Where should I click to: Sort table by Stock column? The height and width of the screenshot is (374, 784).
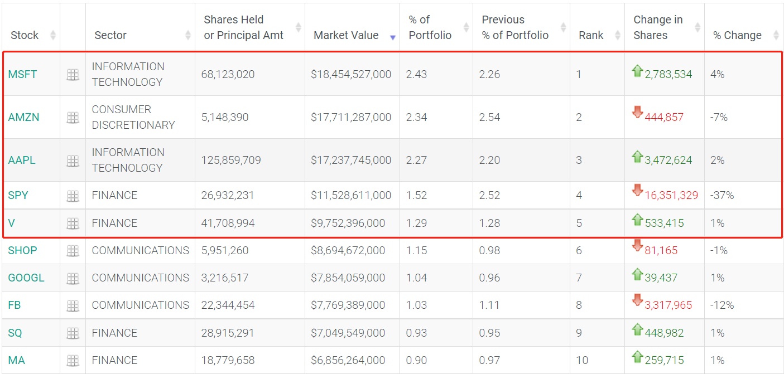25,35
